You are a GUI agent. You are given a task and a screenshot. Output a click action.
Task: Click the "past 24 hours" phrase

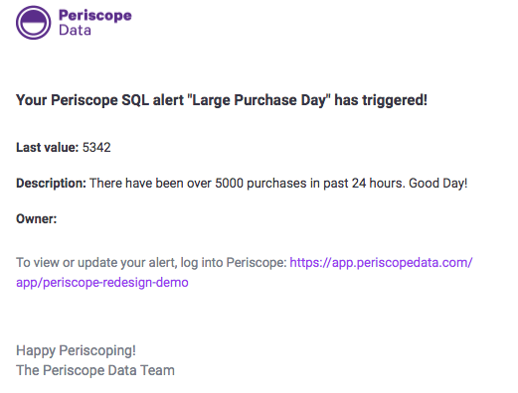[x=364, y=183]
